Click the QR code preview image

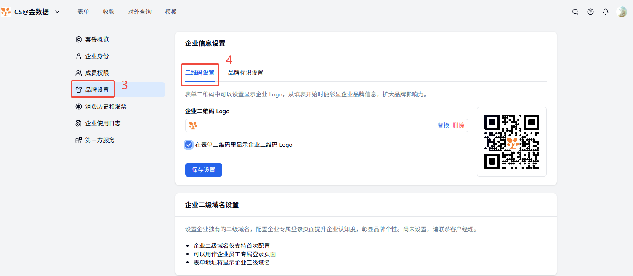(511, 142)
